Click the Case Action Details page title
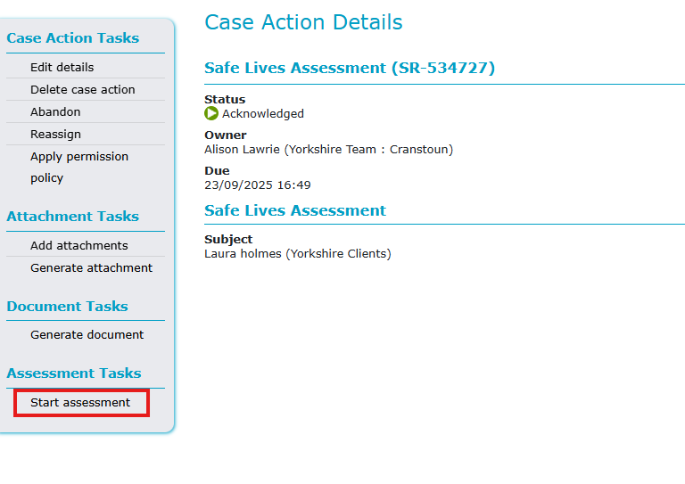Screen dimensions: 685x484 (303, 22)
